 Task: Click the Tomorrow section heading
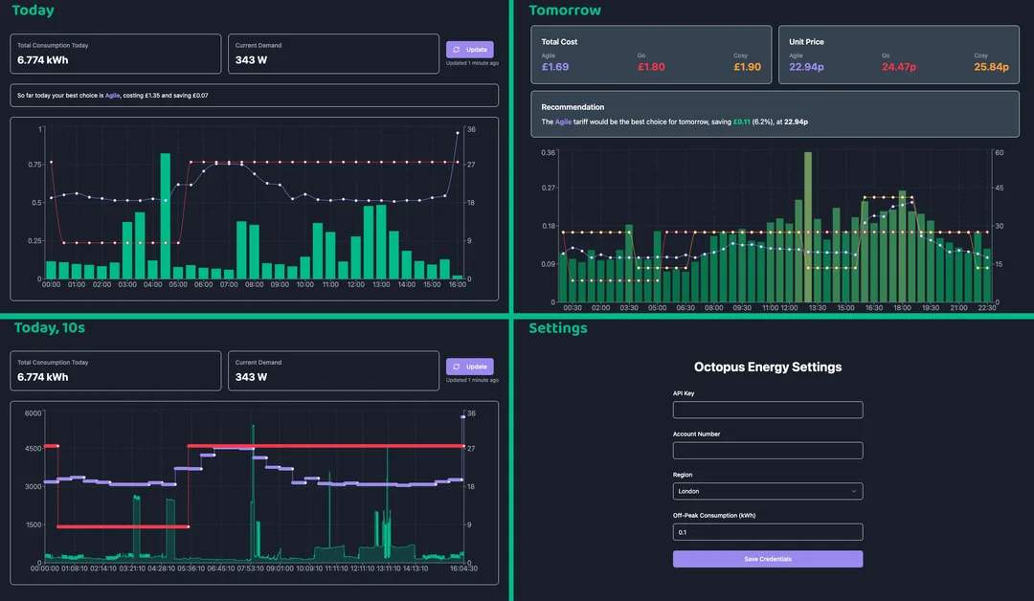[x=565, y=10]
